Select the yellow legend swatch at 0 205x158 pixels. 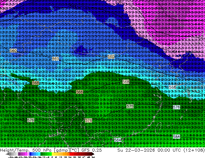53,154
